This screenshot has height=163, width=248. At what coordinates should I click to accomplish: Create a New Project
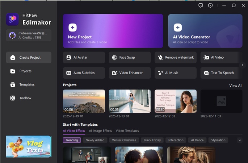113,31
